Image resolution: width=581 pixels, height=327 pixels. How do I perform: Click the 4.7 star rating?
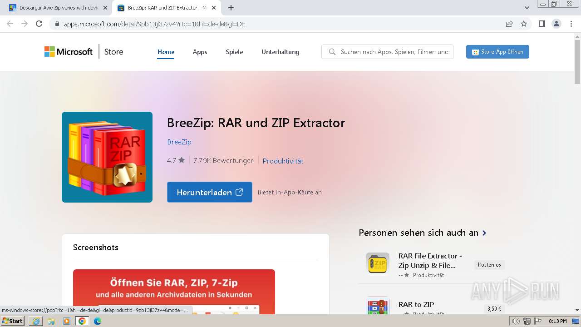pyautogui.click(x=176, y=160)
